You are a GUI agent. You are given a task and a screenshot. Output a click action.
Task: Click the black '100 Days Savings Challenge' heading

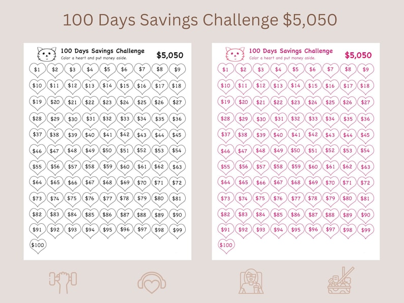(x=103, y=51)
